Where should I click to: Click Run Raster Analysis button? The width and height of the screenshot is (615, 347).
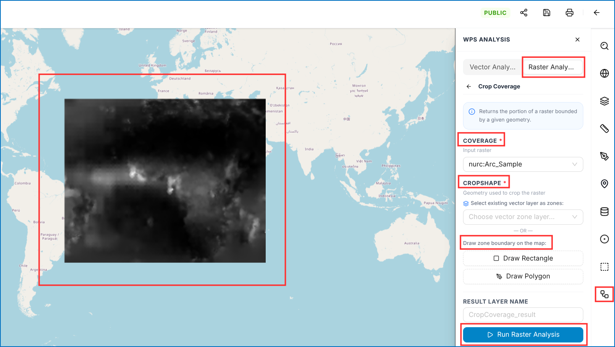(x=523, y=334)
